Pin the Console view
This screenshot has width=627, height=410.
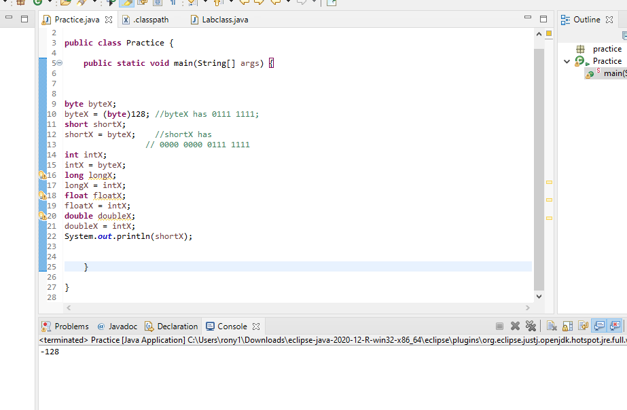pyautogui.click(x=582, y=326)
